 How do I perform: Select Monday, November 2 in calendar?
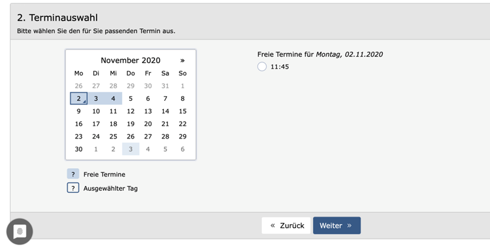pyautogui.click(x=79, y=99)
